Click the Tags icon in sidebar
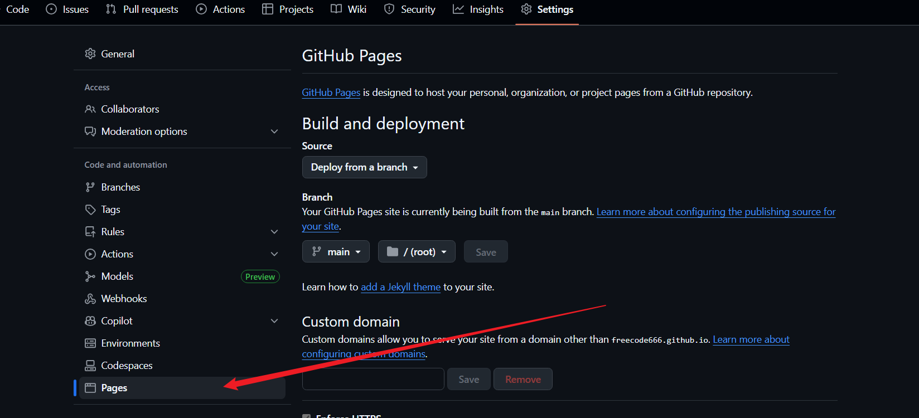The image size is (919, 418). click(x=90, y=210)
